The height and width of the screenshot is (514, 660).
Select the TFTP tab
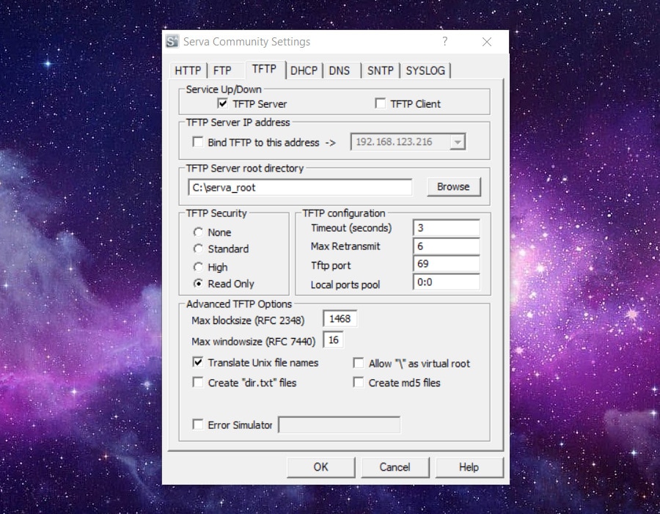point(264,69)
